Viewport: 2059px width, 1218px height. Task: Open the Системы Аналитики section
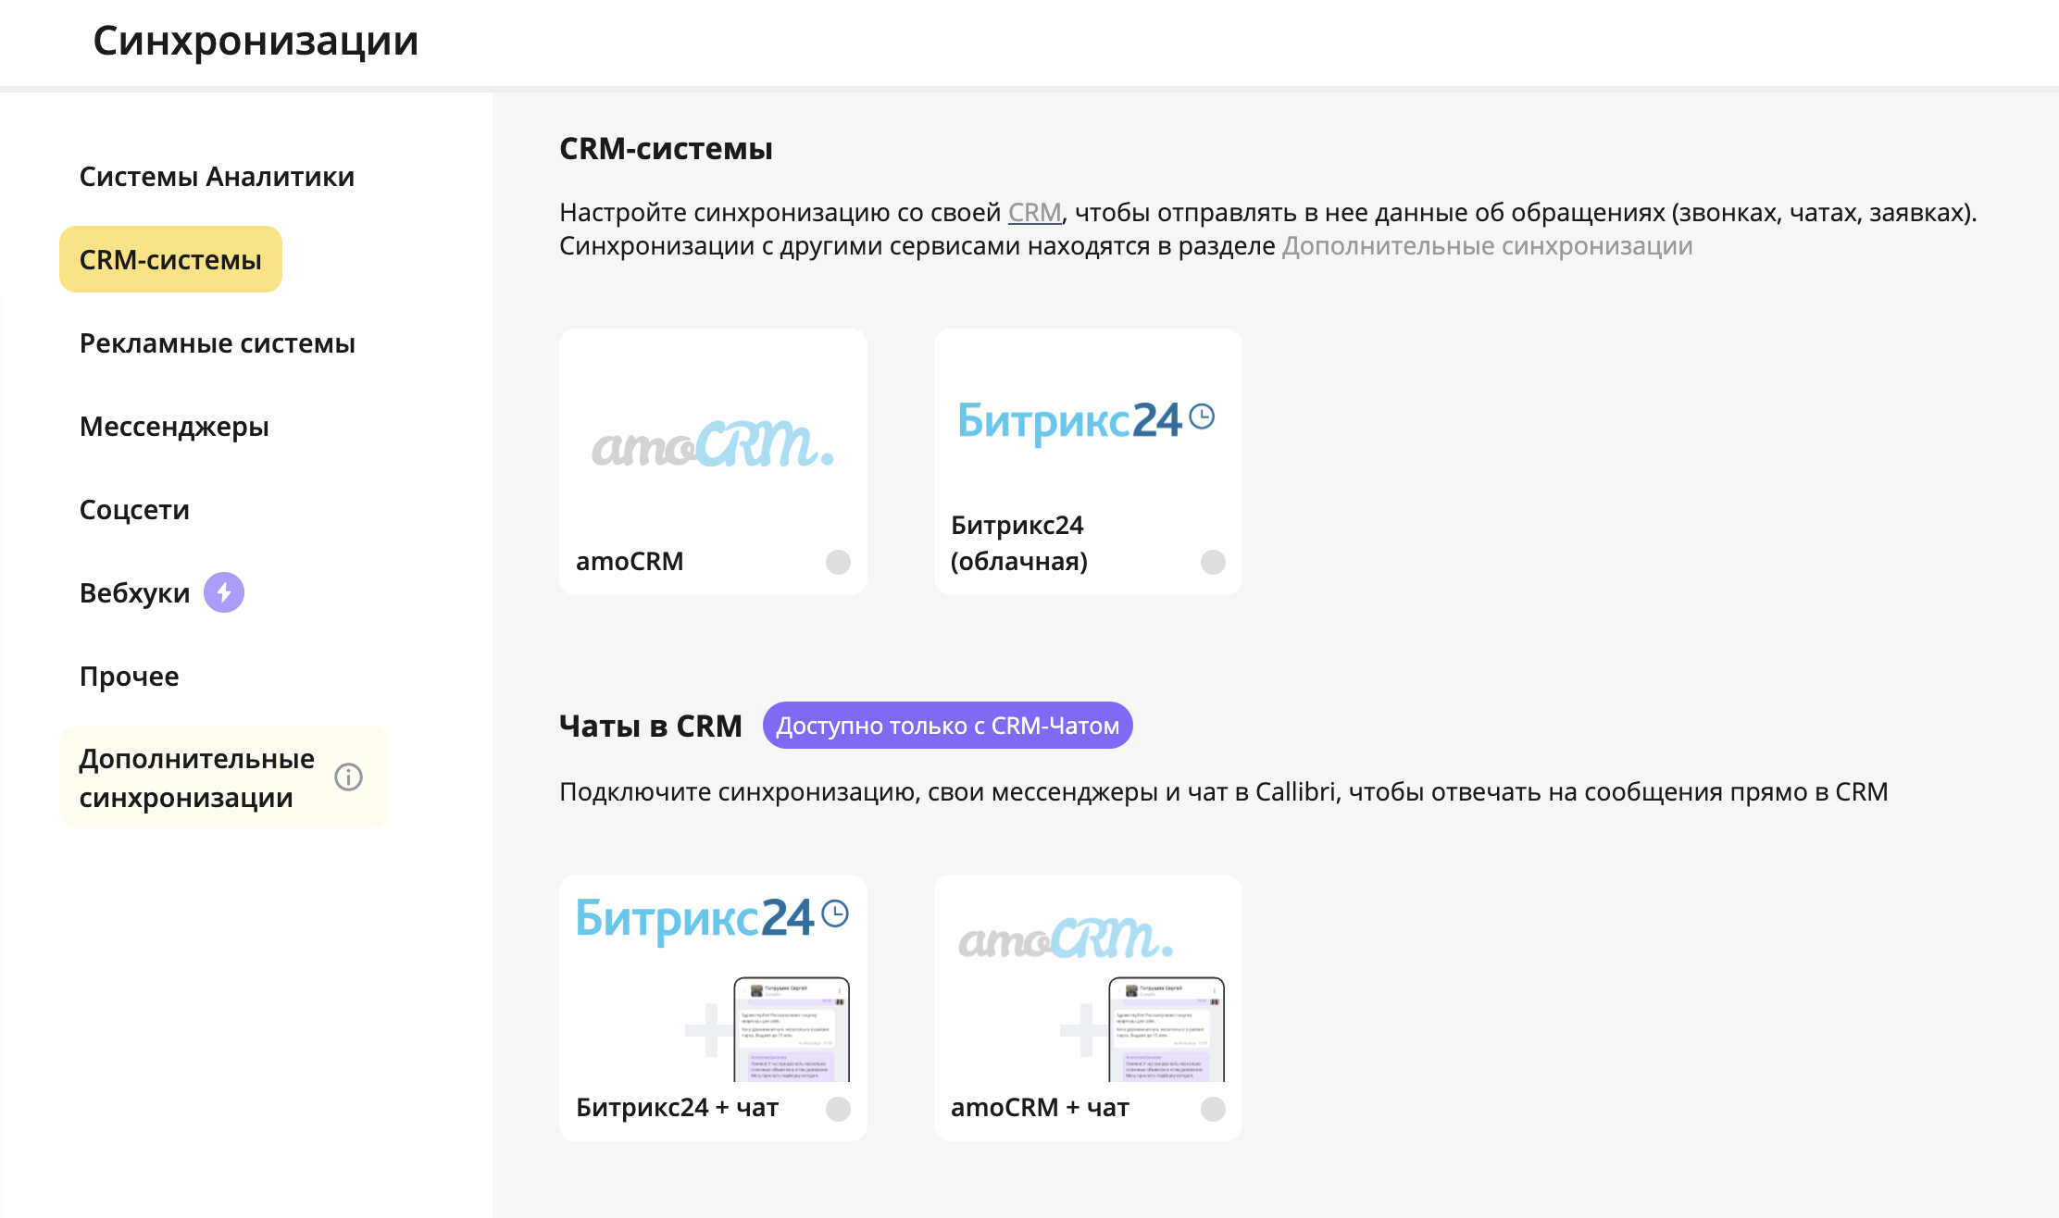[217, 176]
